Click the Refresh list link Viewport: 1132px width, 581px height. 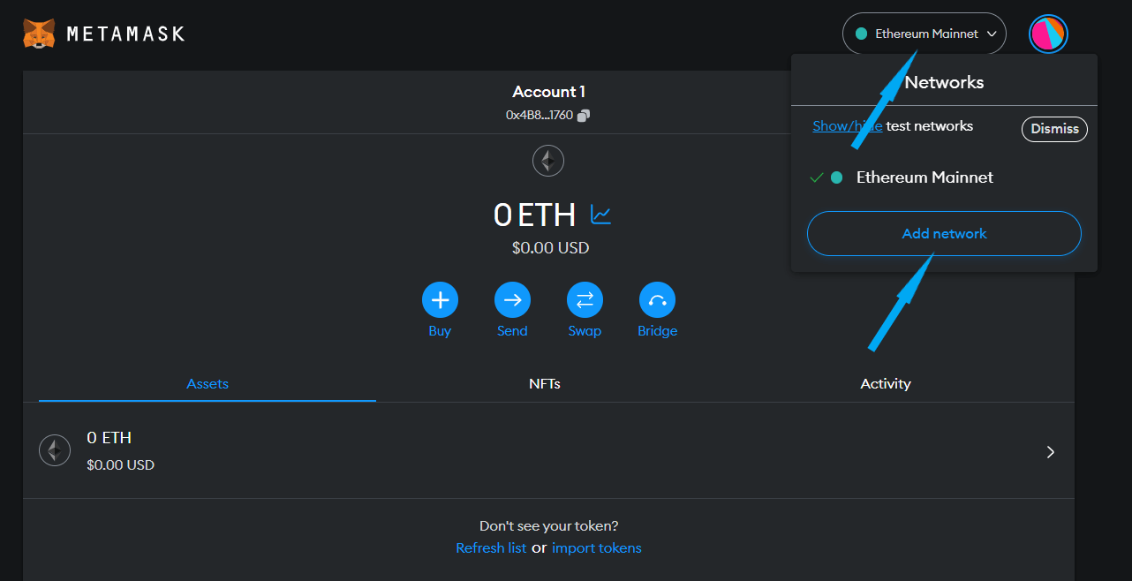tap(491, 548)
